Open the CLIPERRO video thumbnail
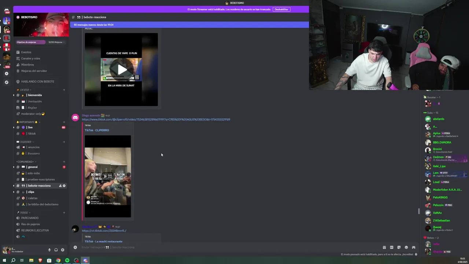Viewport: 469px width, 264px height. point(108,176)
